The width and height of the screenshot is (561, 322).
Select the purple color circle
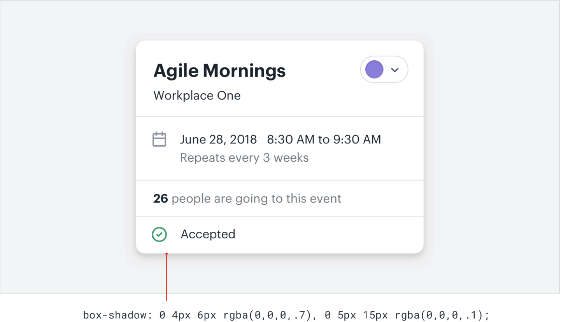(374, 70)
